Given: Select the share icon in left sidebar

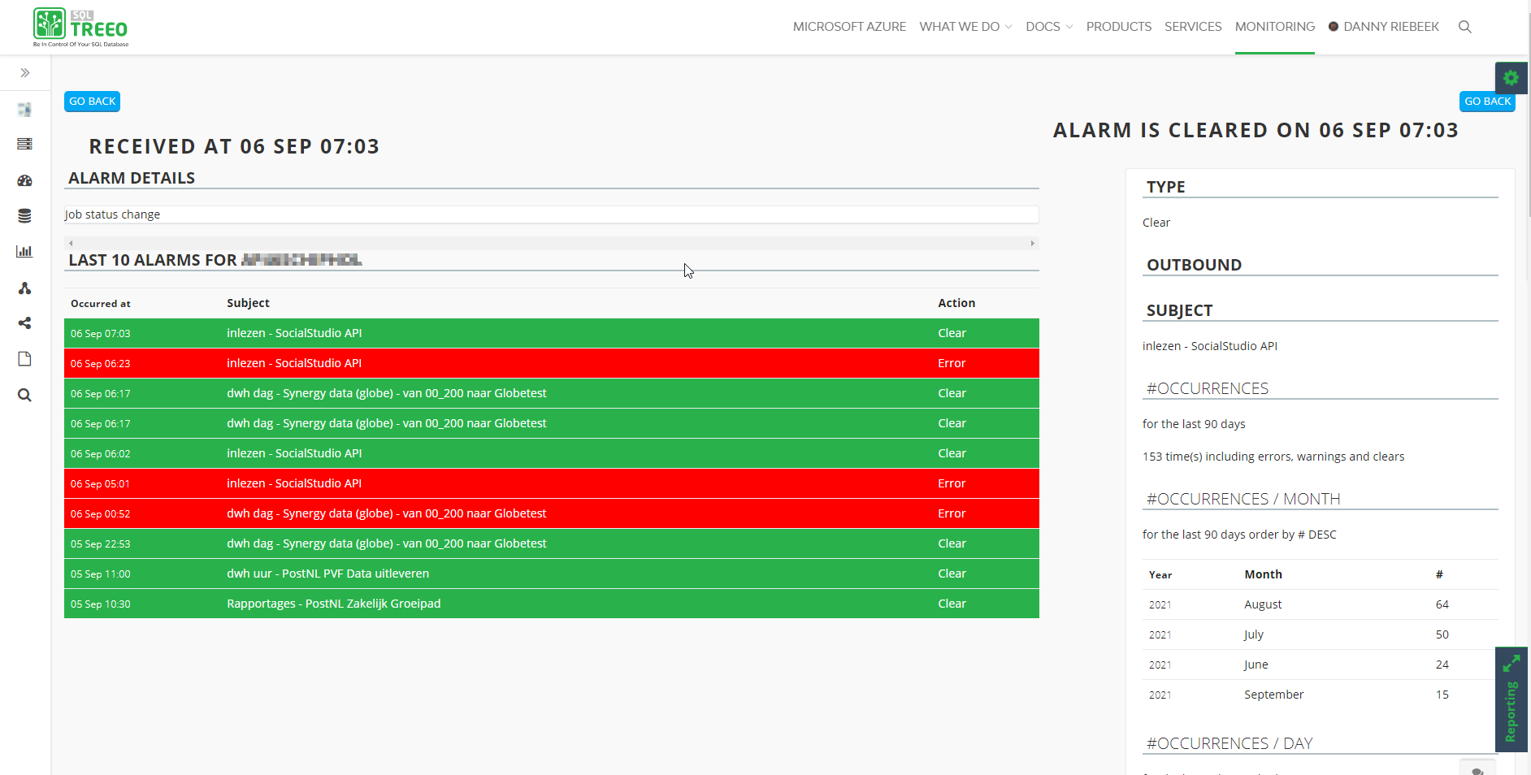Looking at the screenshot, I should [24, 323].
